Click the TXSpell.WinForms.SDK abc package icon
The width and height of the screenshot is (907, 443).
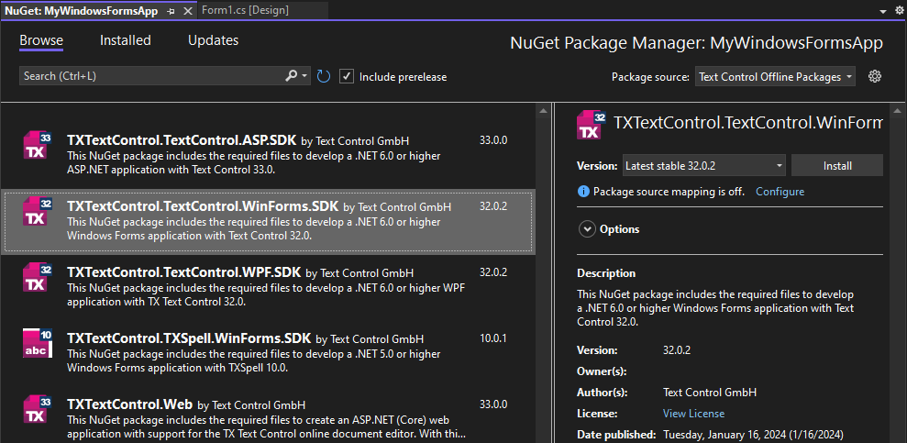38,343
